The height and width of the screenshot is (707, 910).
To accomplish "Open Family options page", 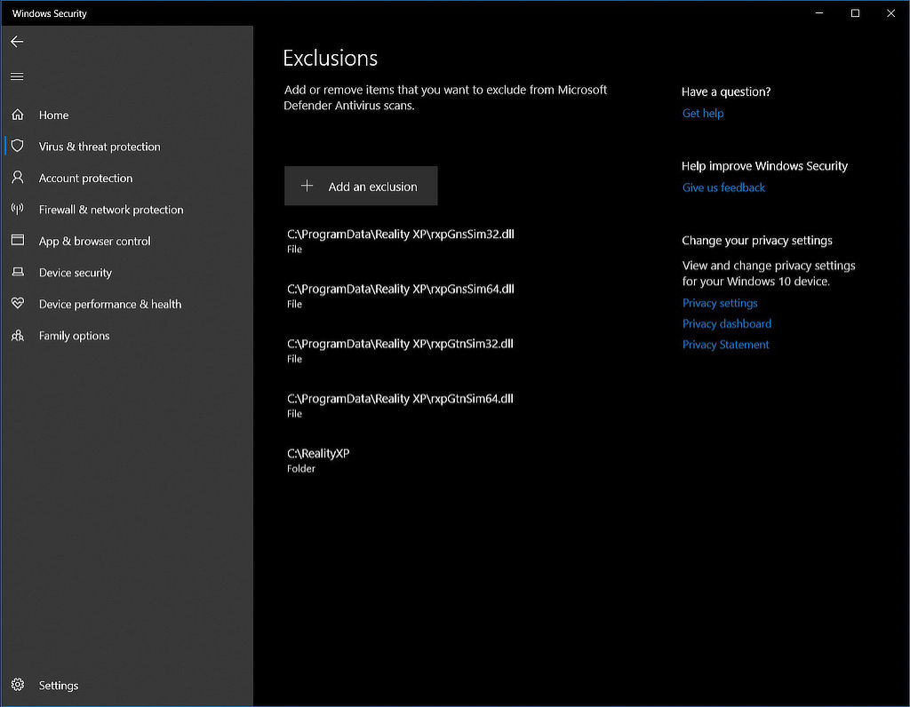I will pyautogui.click(x=74, y=336).
